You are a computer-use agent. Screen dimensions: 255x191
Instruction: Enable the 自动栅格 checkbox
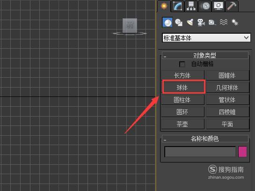pyautogui.click(x=182, y=64)
